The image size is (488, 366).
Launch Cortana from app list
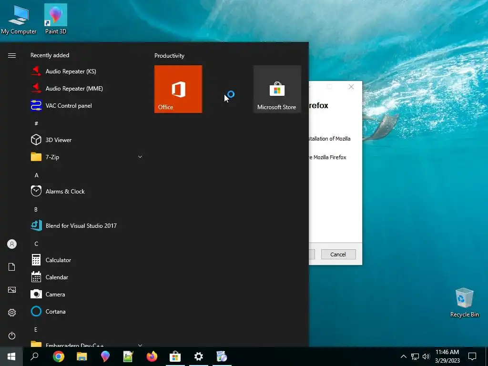[x=87, y=311]
